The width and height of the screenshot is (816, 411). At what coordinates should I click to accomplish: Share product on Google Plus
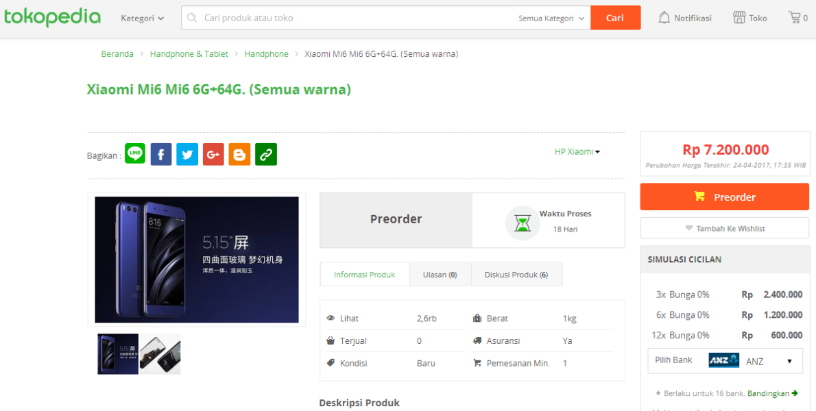click(213, 154)
